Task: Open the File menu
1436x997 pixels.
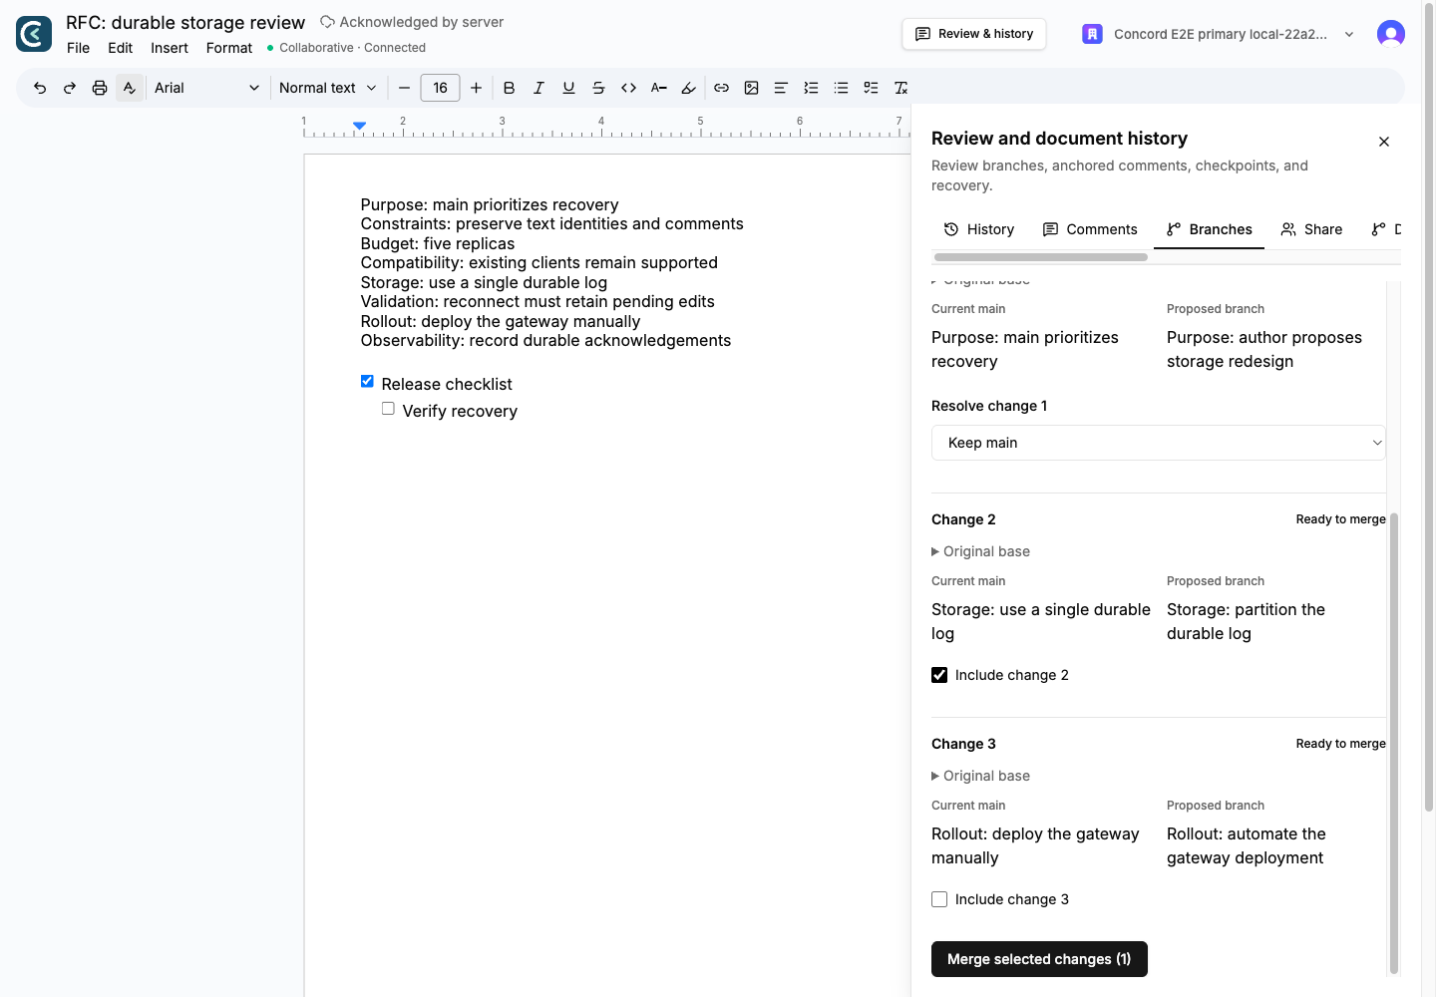Action: click(x=78, y=48)
